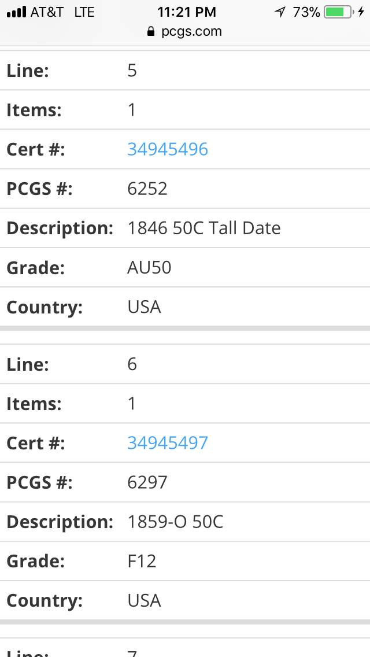Tap the battery icon in status bar

[x=339, y=12]
